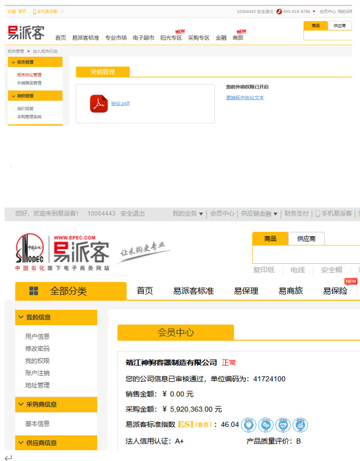The height and width of the screenshot is (461, 360).
Task: Click the handshake ESI badge icon
Action: coord(283,425)
